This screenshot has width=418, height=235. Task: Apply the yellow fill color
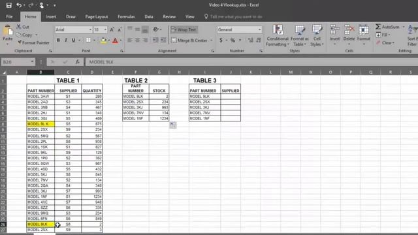[103, 40]
